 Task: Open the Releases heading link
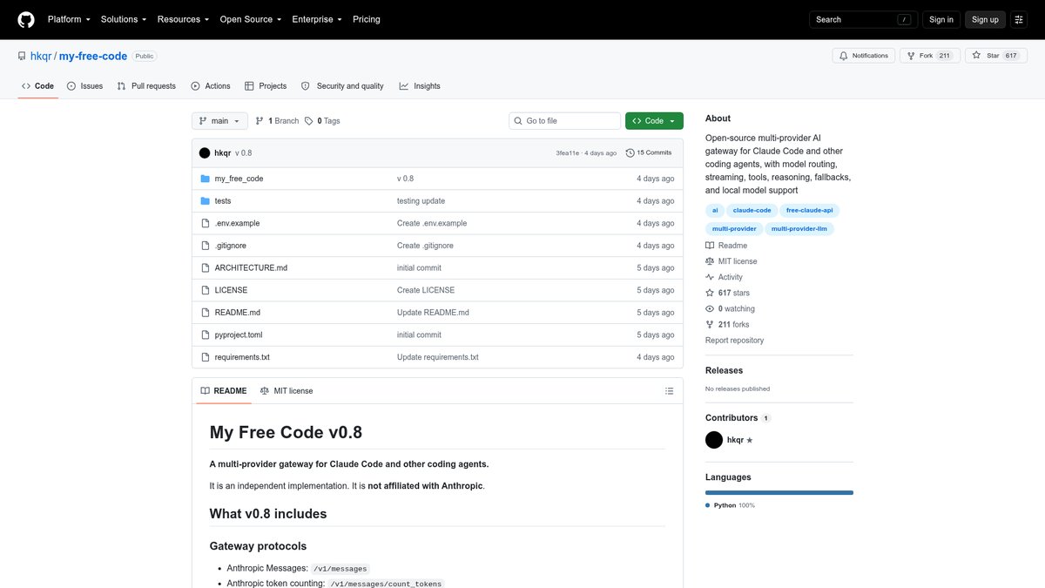point(724,370)
